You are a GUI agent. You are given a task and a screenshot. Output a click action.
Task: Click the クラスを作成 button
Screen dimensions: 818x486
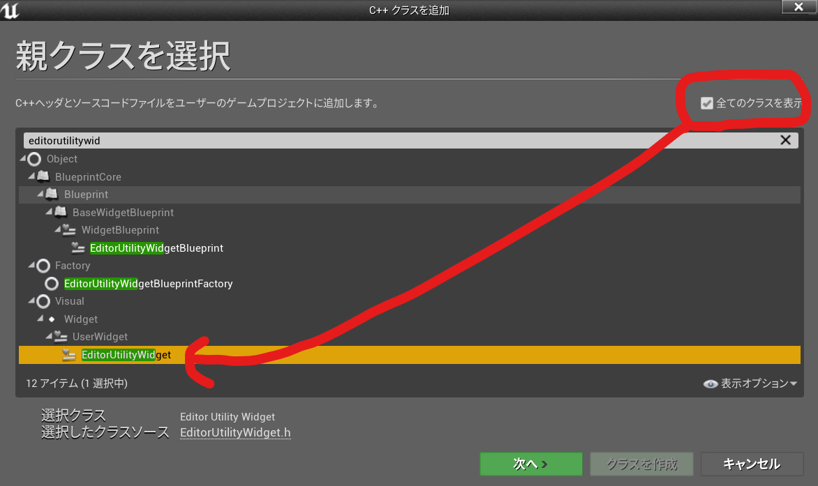641,464
